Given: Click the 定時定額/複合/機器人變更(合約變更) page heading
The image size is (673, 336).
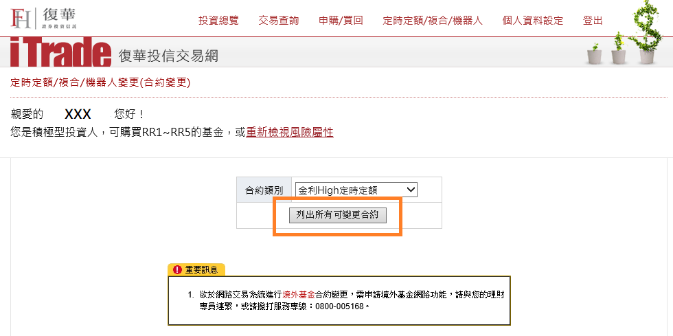Looking at the screenshot, I should point(100,82).
